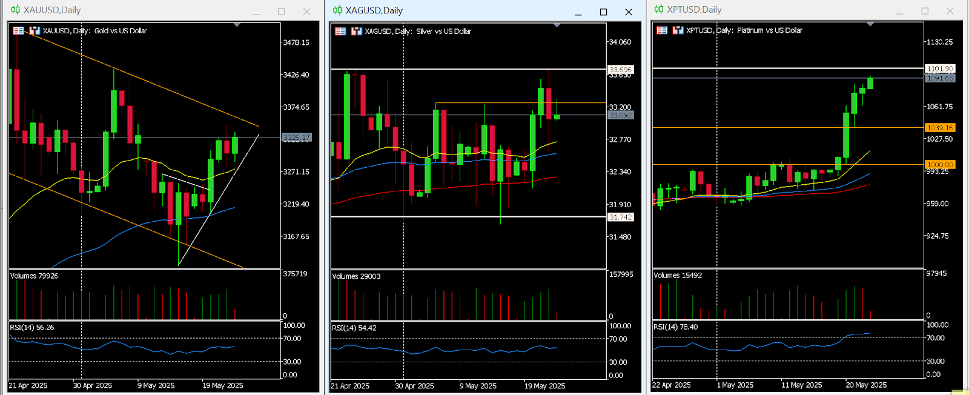
Task: Open one-click trading panel icon in XPTUSD chart
Action: pyautogui.click(x=662, y=30)
